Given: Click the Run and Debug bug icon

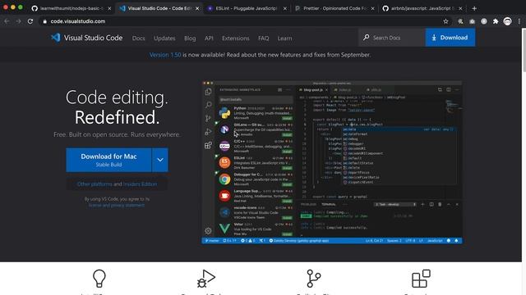Looking at the screenshot, I should (206, 279).
